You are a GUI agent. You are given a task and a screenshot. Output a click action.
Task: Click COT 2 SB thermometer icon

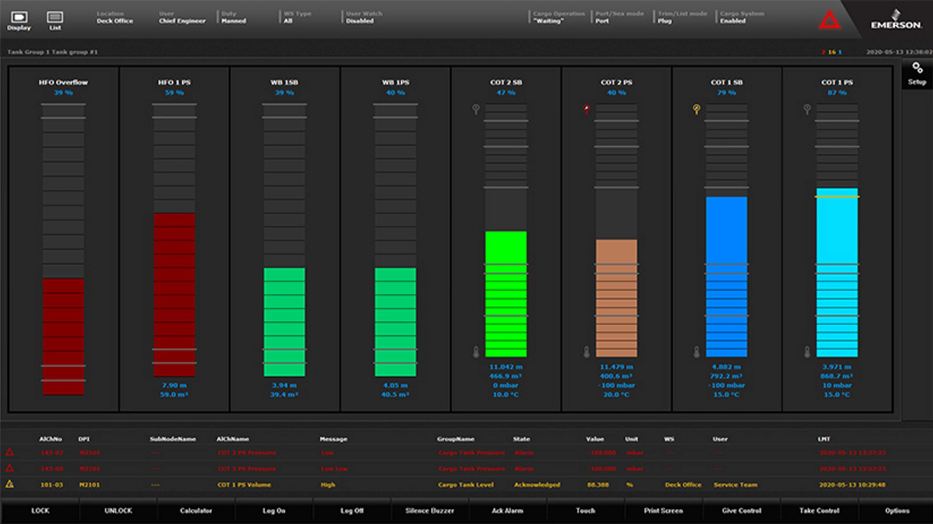[476, 352]
